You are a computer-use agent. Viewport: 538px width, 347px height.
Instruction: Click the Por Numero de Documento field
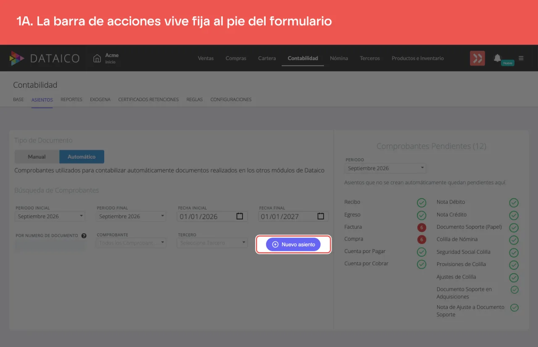coord(50,245)
